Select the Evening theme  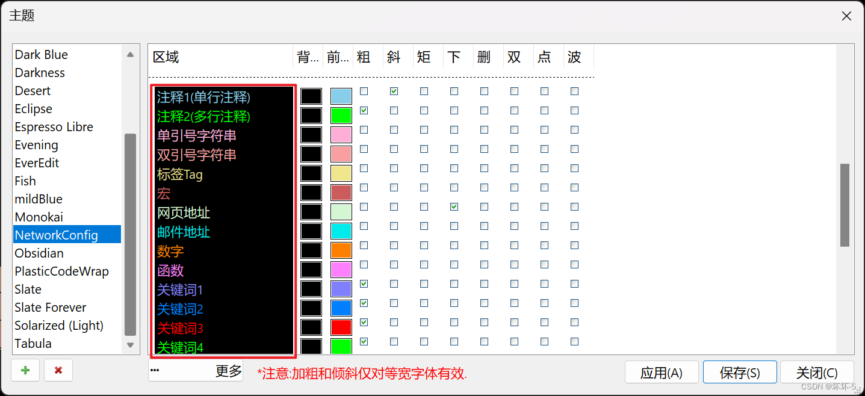pyautogui.click(x=67, y=145)
